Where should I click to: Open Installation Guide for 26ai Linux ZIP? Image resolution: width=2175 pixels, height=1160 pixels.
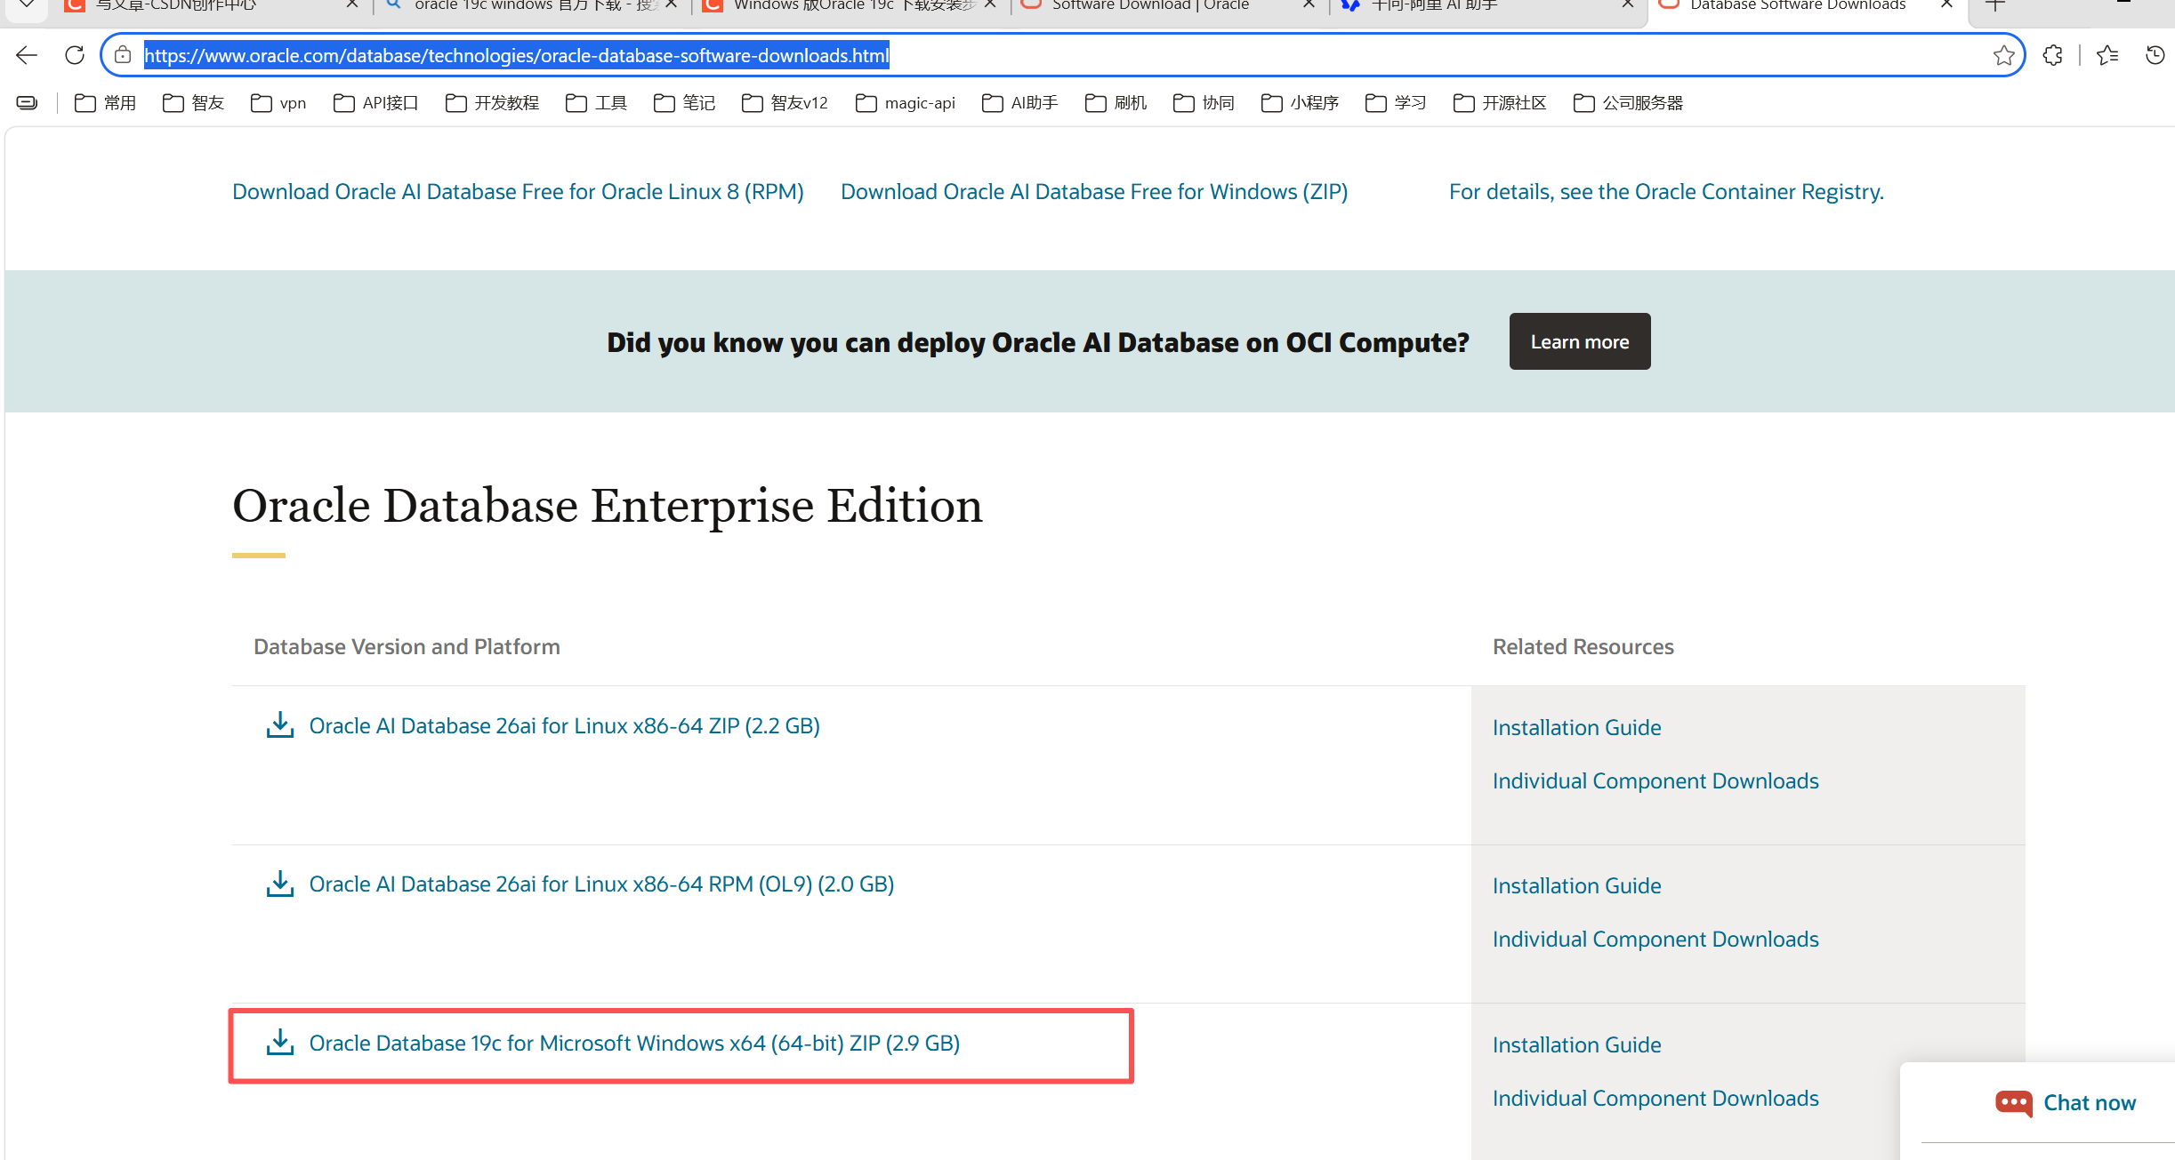click(x=1576, y=728)
